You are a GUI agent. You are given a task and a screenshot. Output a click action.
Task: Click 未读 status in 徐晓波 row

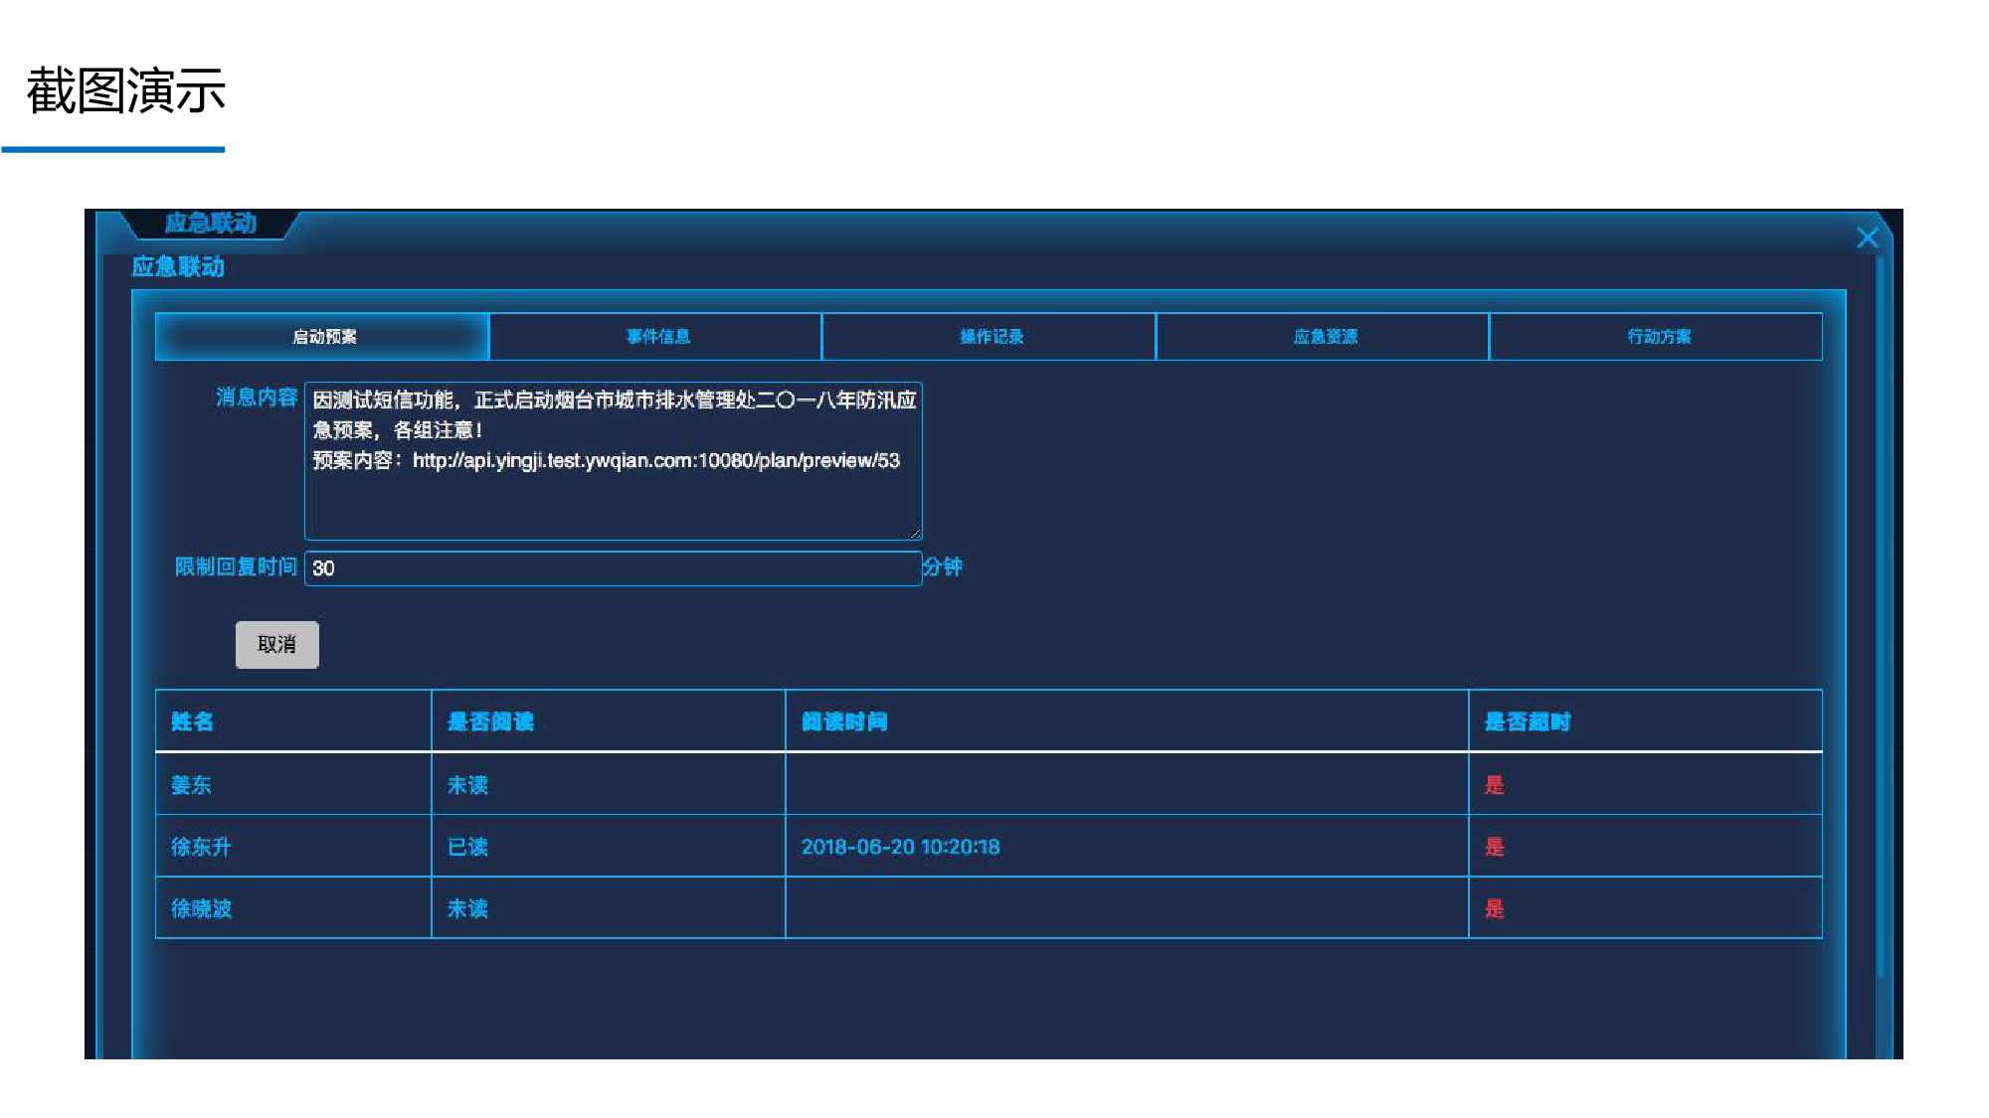[x=467, y=908]
